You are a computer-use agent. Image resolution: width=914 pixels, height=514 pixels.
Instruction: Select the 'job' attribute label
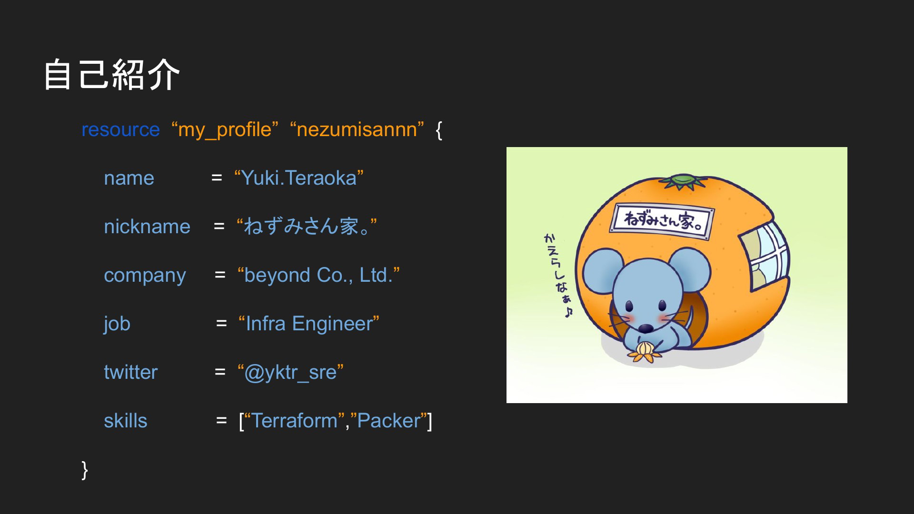(117, 324)
